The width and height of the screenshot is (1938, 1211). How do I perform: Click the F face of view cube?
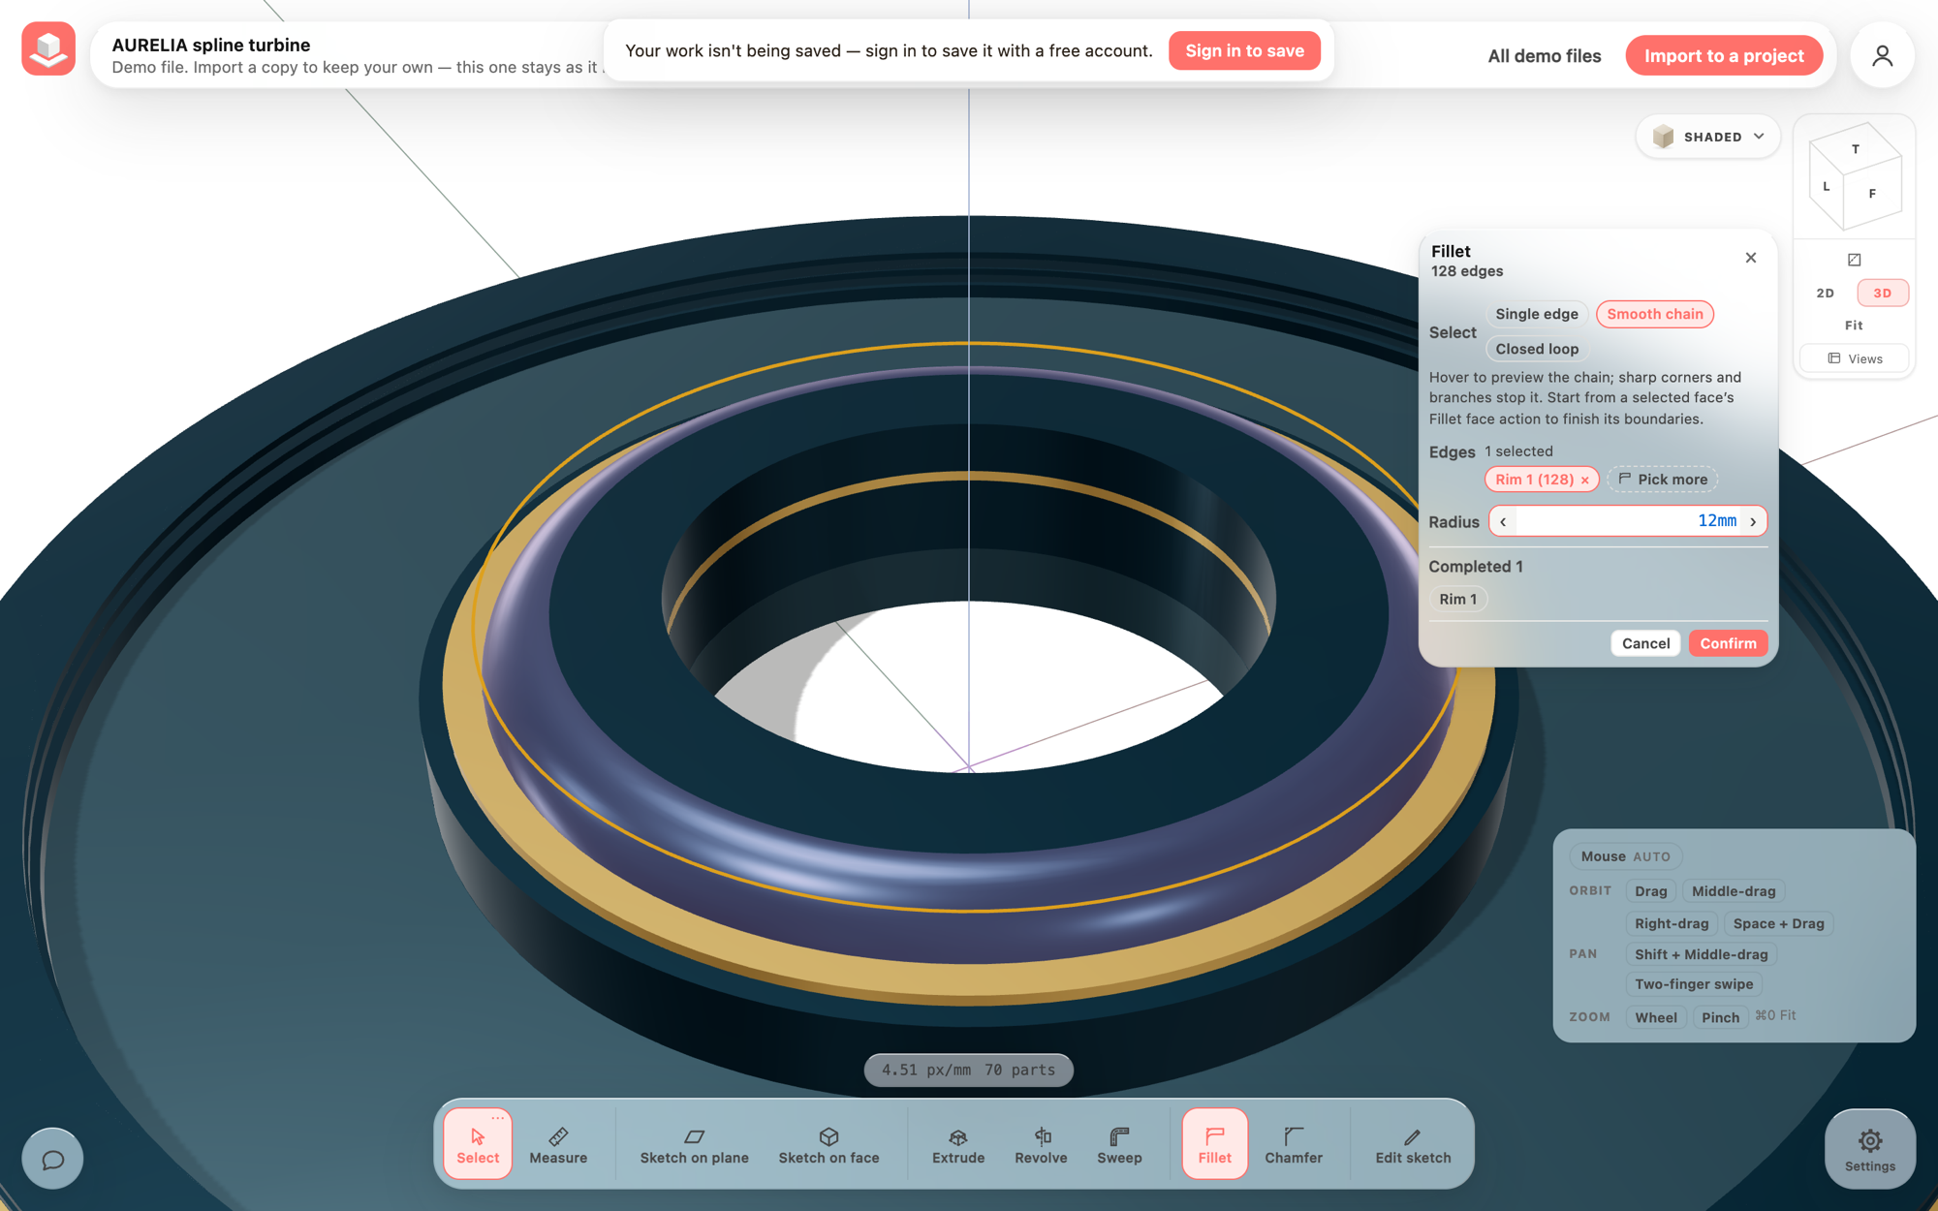tap(1872, 194)
